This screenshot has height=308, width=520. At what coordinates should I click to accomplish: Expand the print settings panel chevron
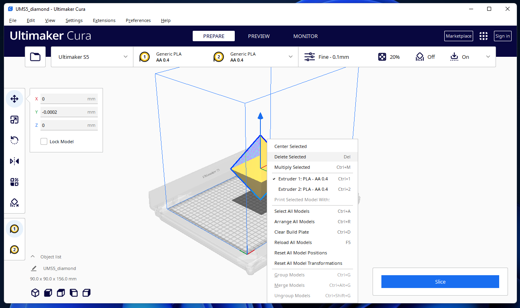[488, 57]
